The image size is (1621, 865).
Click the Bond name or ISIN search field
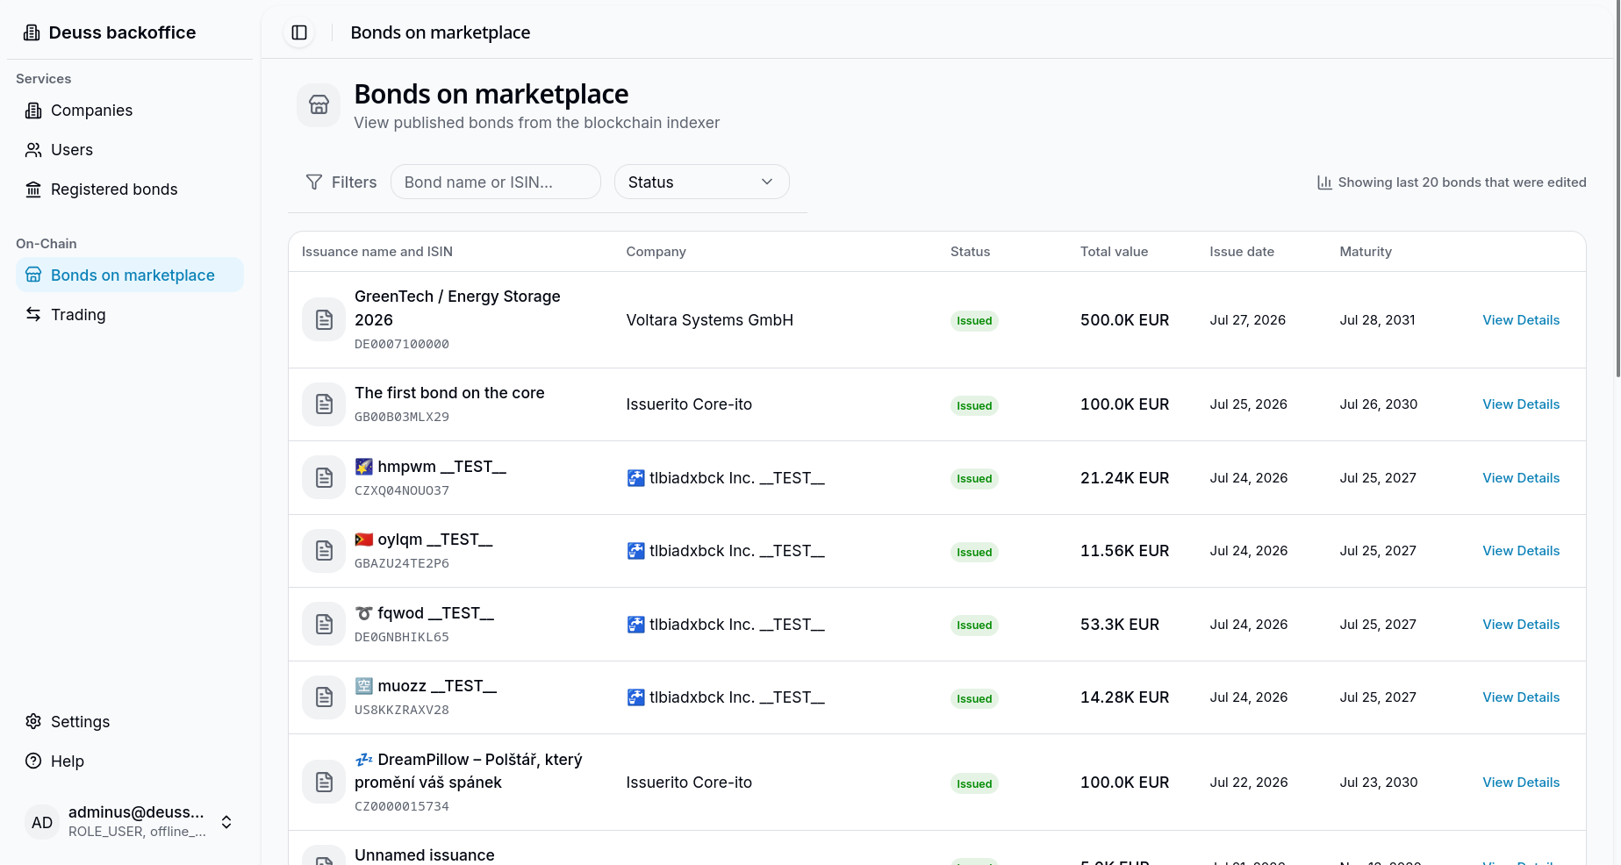(496, 182)
